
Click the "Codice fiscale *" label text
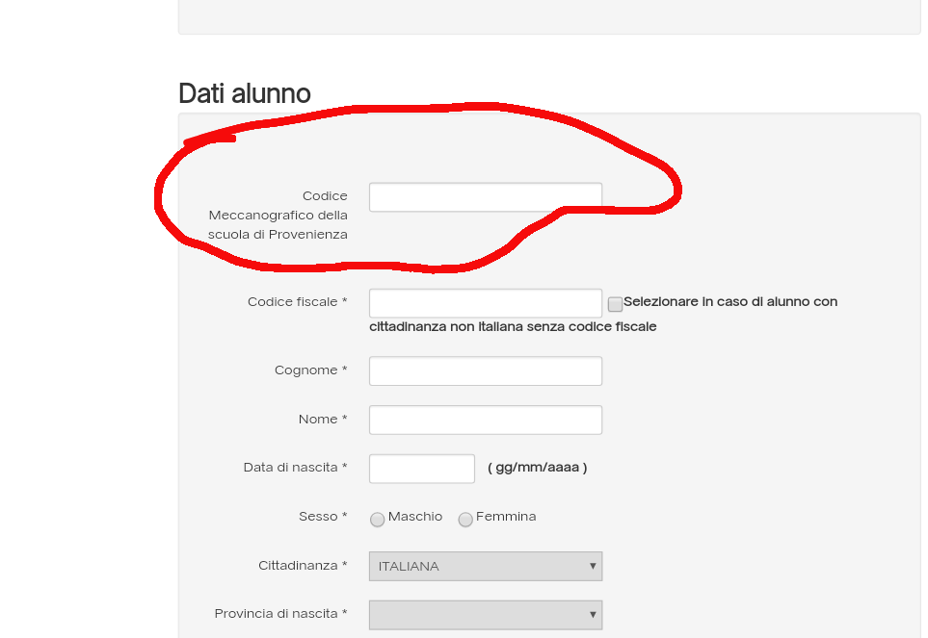[x=297, y=302]
